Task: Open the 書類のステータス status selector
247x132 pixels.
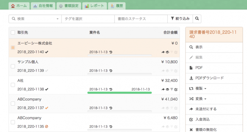Action: pos(141,19)
